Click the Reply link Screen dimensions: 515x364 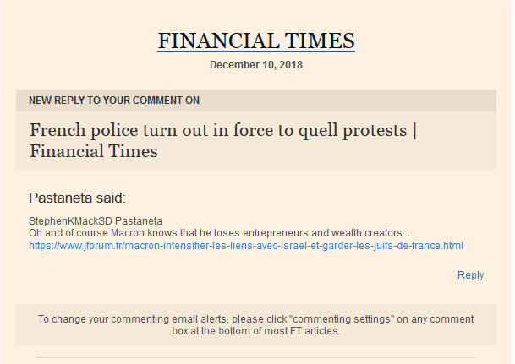(x=470, y=275)
